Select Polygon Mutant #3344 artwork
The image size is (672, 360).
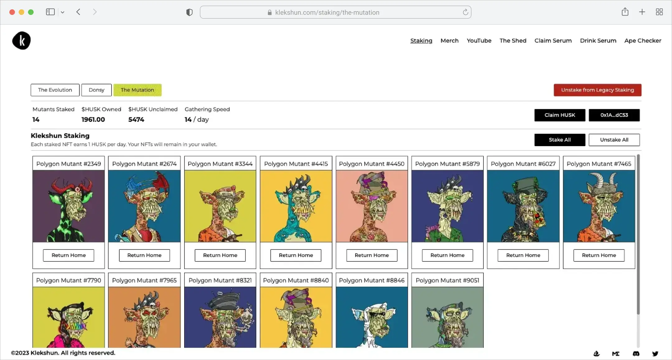pos(220,206)
